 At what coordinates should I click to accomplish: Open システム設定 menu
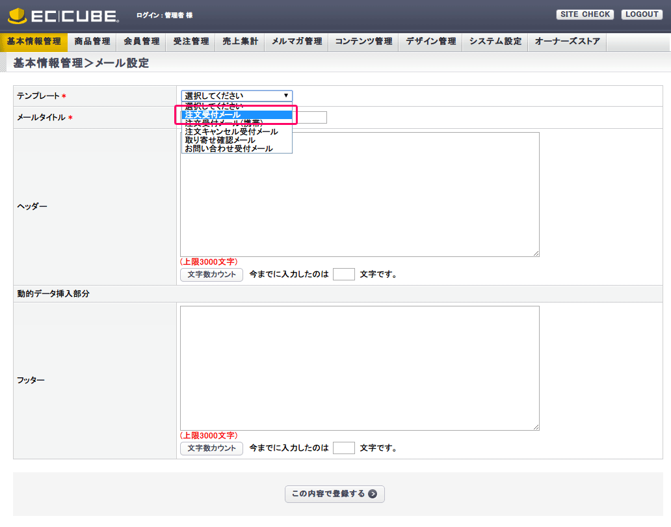coord(495,42)
